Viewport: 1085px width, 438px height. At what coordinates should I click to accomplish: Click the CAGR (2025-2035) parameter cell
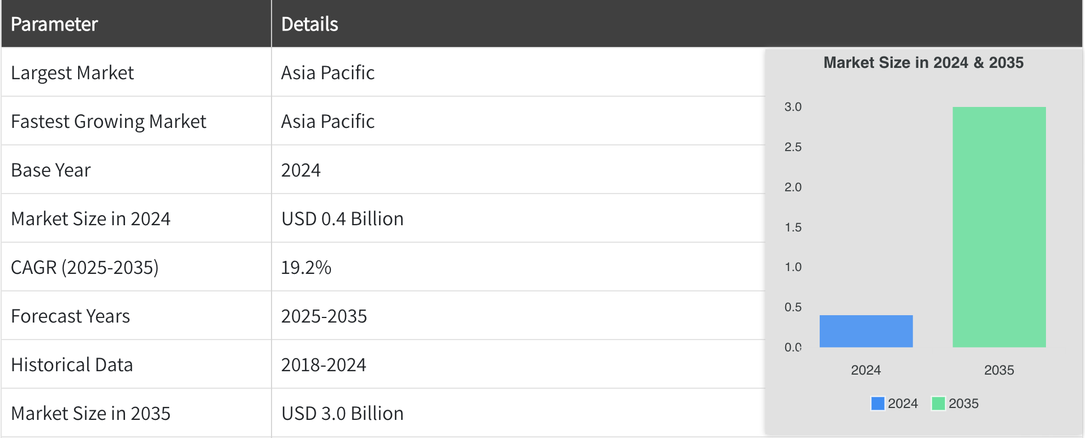85,268
